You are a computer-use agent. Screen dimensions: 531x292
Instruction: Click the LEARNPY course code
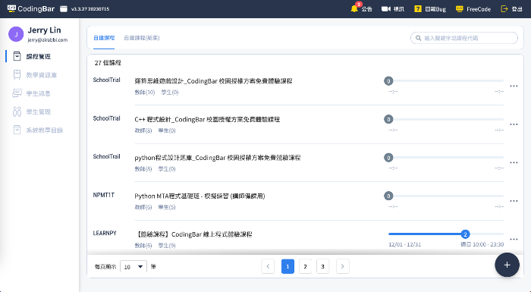click(x=105, y=233)
